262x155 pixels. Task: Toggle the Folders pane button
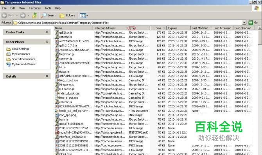coord(67,15)
